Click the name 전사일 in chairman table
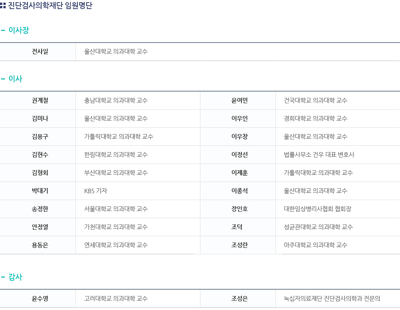 pos(40,52)
